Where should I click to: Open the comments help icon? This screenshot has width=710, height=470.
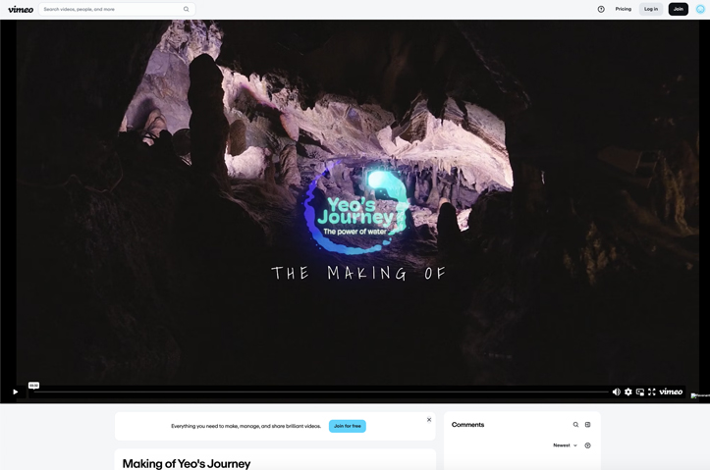pos(588,445)
